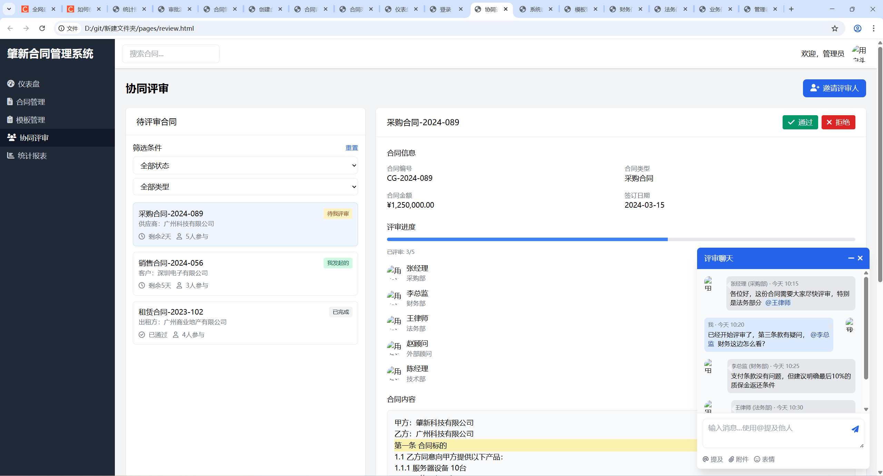This screenshot has width=883, height=476.
Task: Click the 评审进度 progress bar
Action: click(621, 239)
